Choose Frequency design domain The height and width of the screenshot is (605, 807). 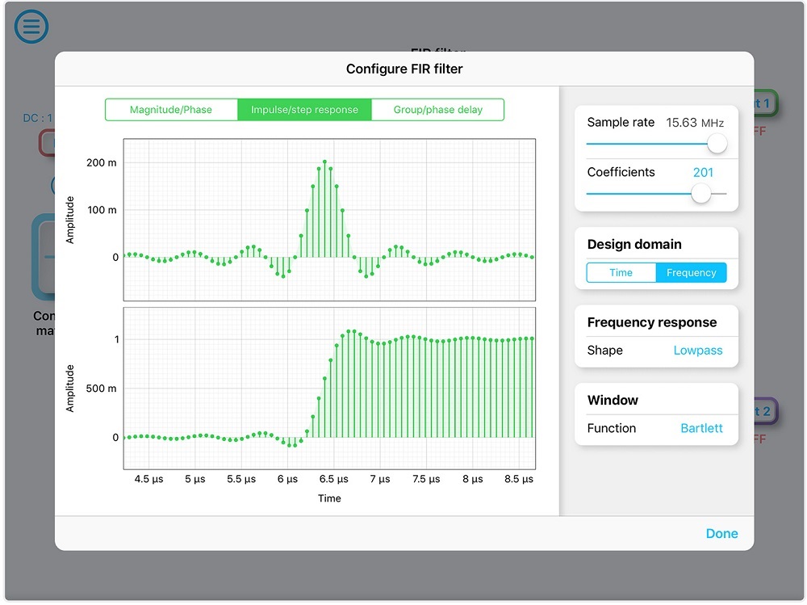click(691, 273)
